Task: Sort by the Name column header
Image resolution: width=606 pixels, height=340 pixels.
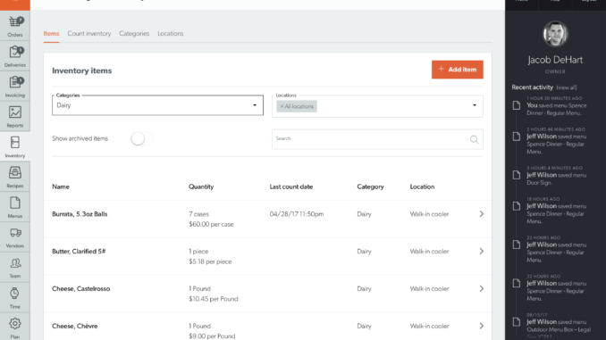Action: point(61,187)
